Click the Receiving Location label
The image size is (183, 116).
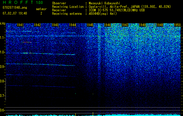(68, 7)
